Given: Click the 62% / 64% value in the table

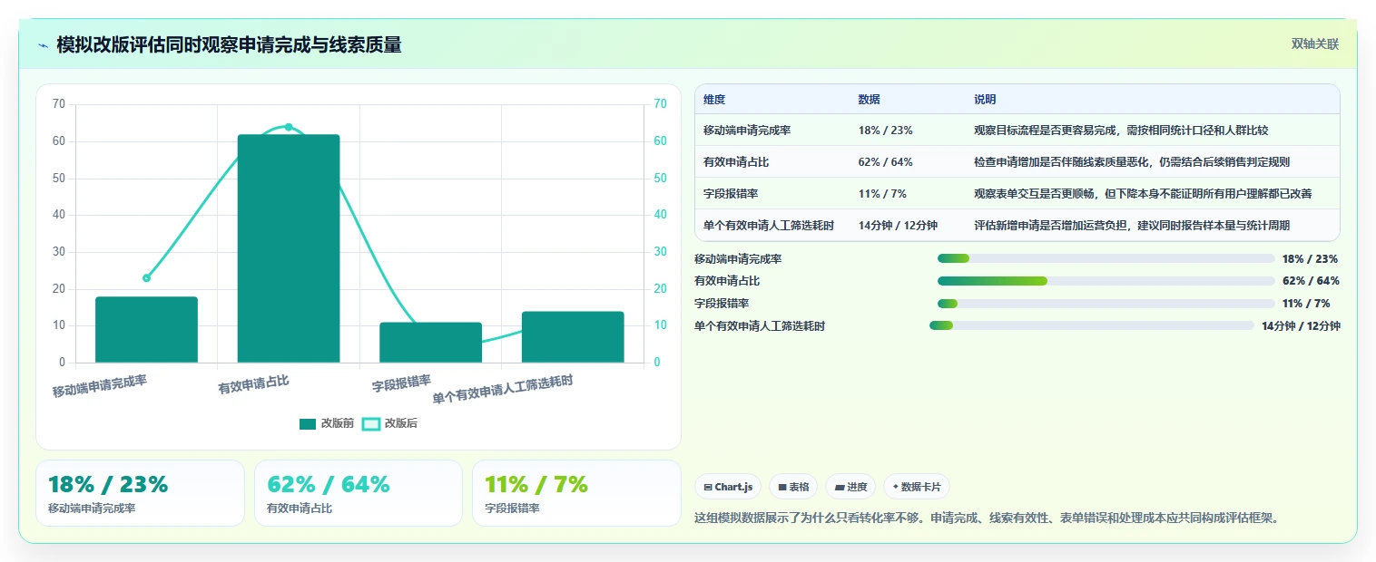Looking at the screenshot, I should (x=885, y=162).
